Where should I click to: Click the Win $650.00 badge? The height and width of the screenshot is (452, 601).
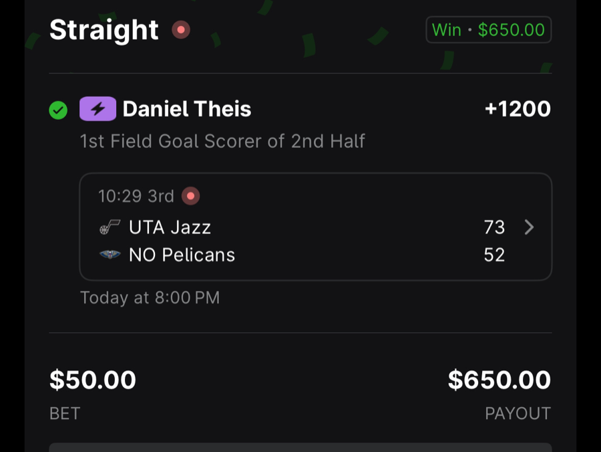[x=488, y=29]
